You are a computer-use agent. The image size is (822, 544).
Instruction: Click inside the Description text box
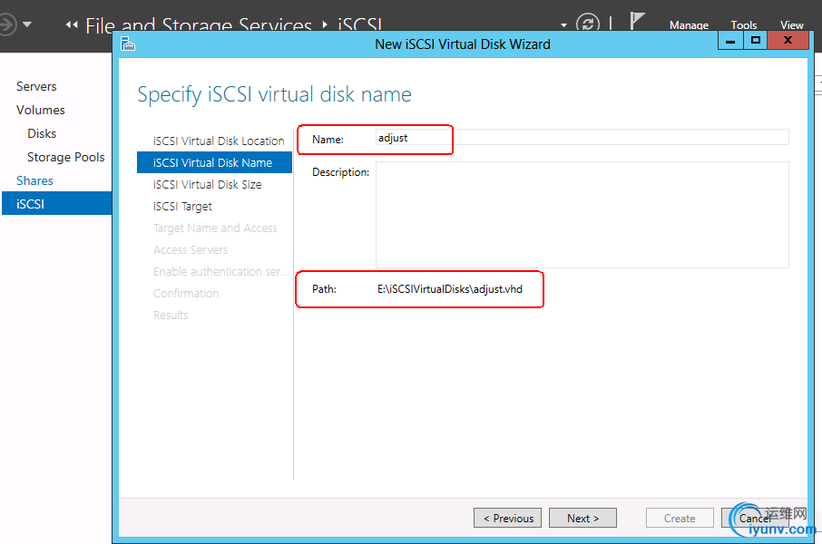(582, 214)
